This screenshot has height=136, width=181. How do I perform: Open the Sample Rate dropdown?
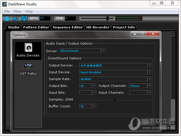click(x=116, y=79)
